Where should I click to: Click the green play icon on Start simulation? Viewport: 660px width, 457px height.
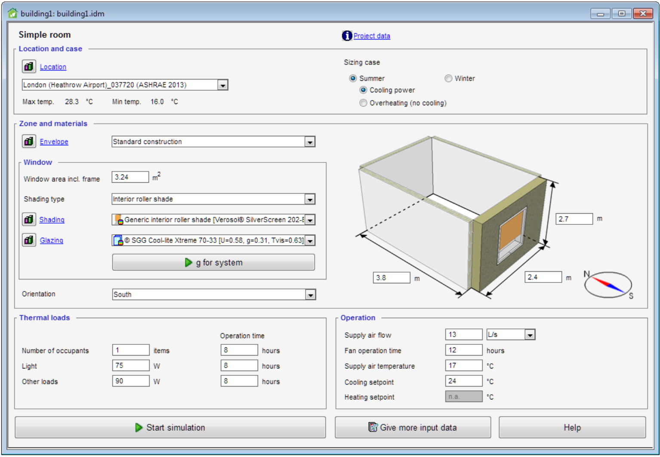pyautogui.click(x=139, y=427)
